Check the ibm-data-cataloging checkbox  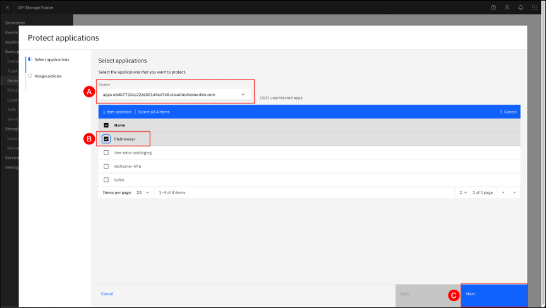pyautogui.click(x=106, y=152)
